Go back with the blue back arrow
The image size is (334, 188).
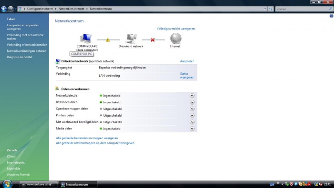(4, 9)
